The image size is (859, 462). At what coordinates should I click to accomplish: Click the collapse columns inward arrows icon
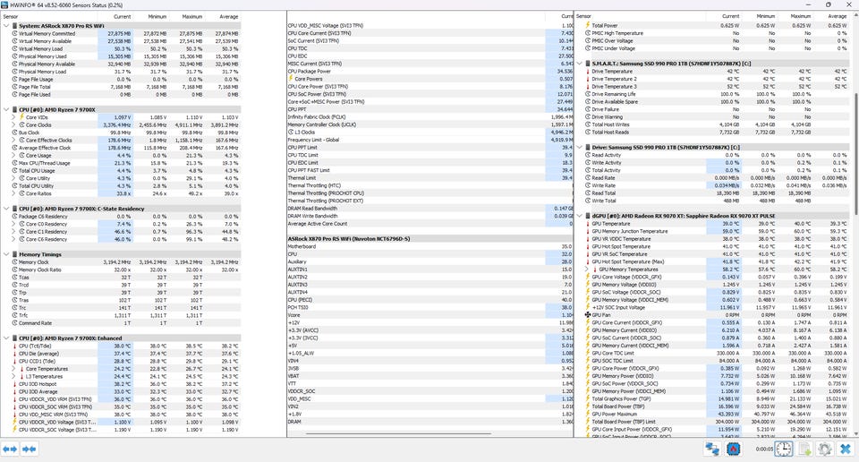click(x=29, y=449)
